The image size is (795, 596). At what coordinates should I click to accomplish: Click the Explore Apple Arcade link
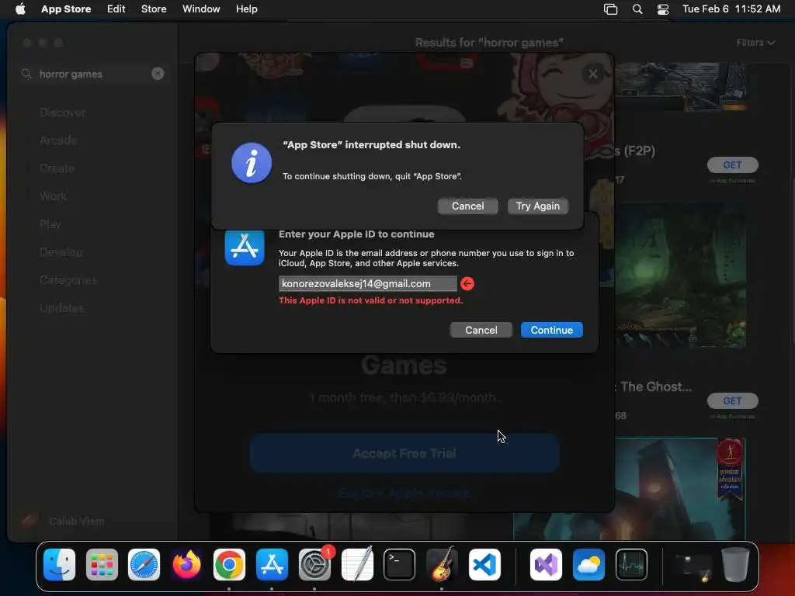pyautogui.click(x=404, y=493)
